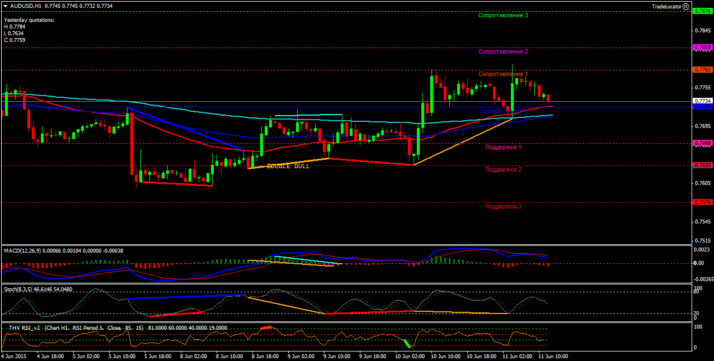
Task: Click the 'C 0.7759' yesterday close value
Action: pyautogui.click(x=14, y=40)
